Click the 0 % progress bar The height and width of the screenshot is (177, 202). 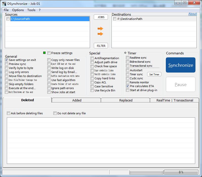click(181, 172)
